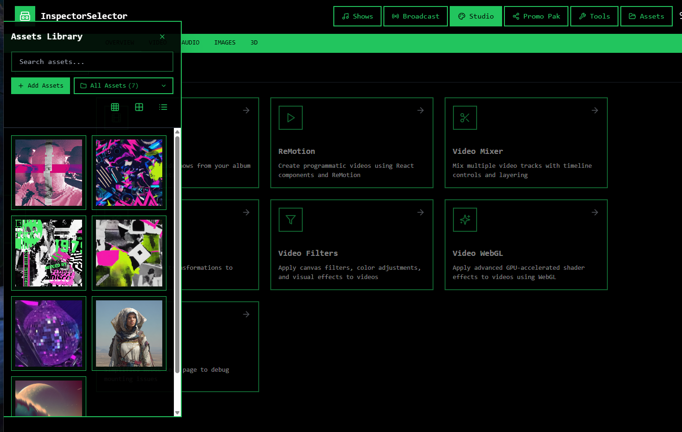Select the disco ball thumbnail
Screen dimensions: 682x432
[49, 333]
